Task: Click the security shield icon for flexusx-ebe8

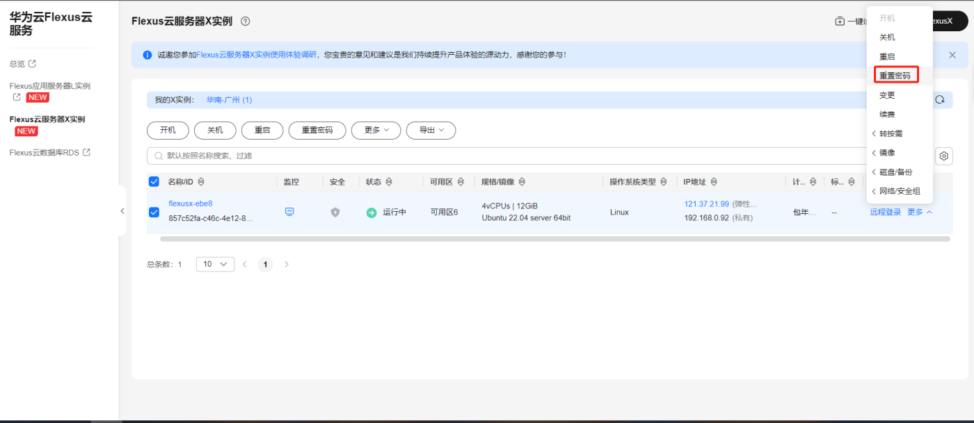Action: pos(335,212)
